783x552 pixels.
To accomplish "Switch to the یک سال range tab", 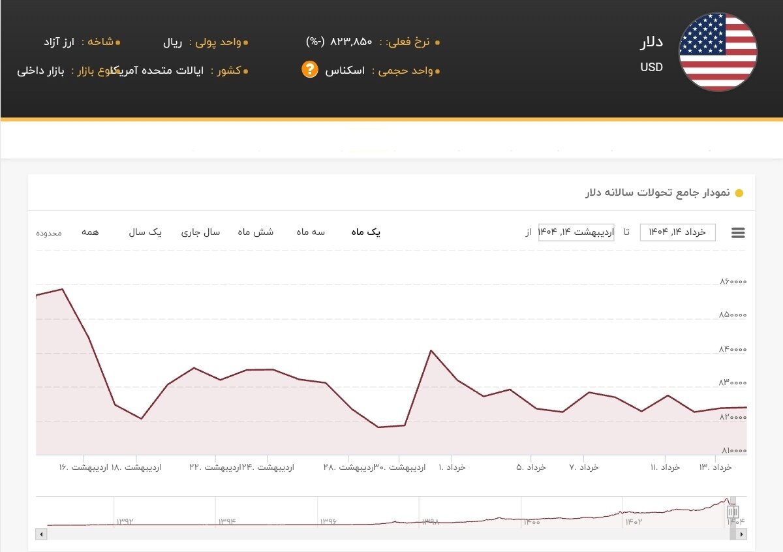I will 145,232.
